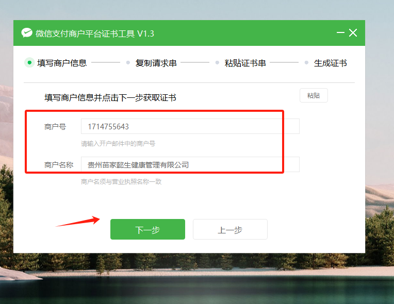Select the 复制请求串 step
Viewport: 394px width, 304px height.
[156, 63]
